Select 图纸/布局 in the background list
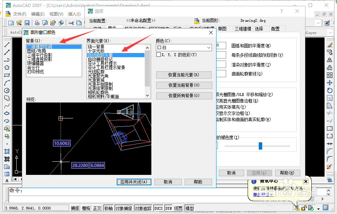This screenshot has height=214, width=337. click(36, 51)
